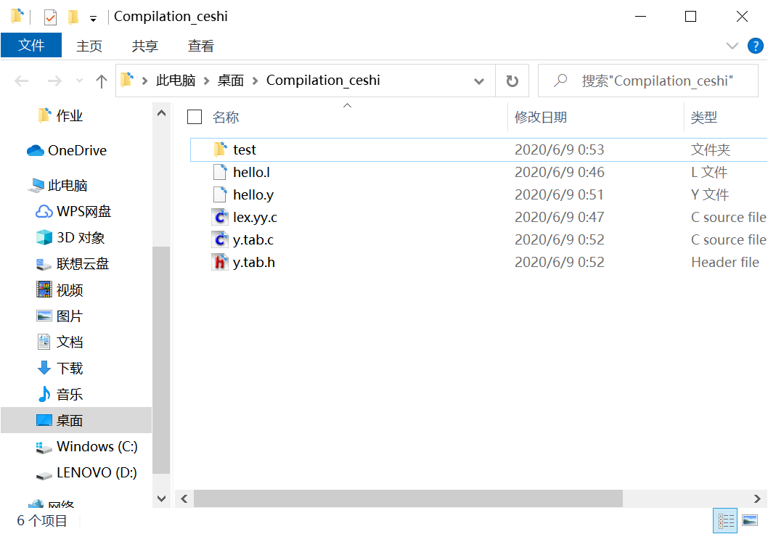Click 此电脑 in the address bar
768x534 pixels.
176,81
